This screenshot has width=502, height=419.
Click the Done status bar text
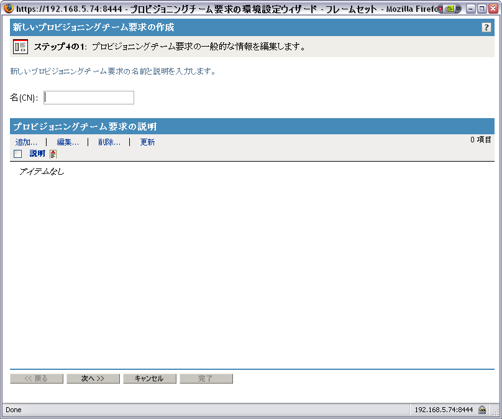pos(14,410)
